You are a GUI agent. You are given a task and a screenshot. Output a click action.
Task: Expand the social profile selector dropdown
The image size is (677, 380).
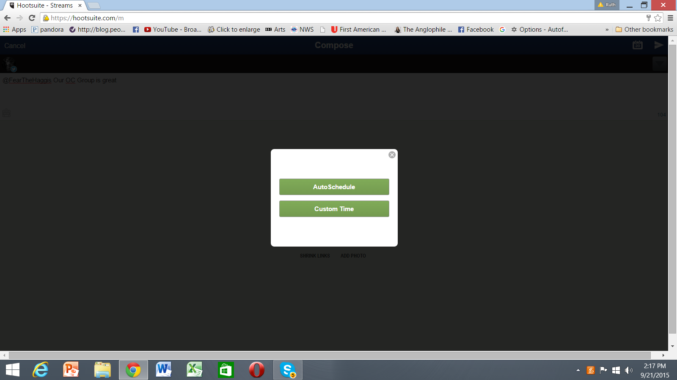click(x=659, y=64)
